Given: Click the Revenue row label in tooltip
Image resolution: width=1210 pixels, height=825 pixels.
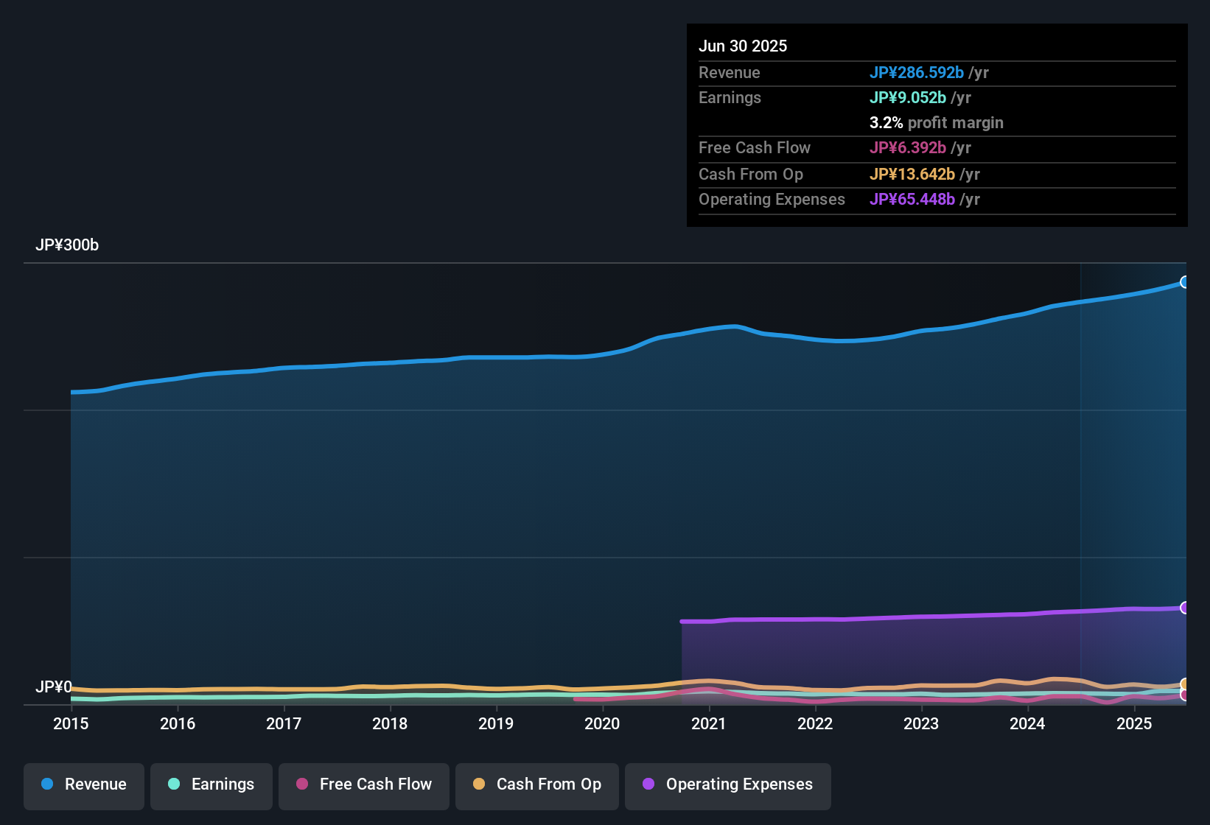Looking at the screenshot, I should click(x=730, y=73).
